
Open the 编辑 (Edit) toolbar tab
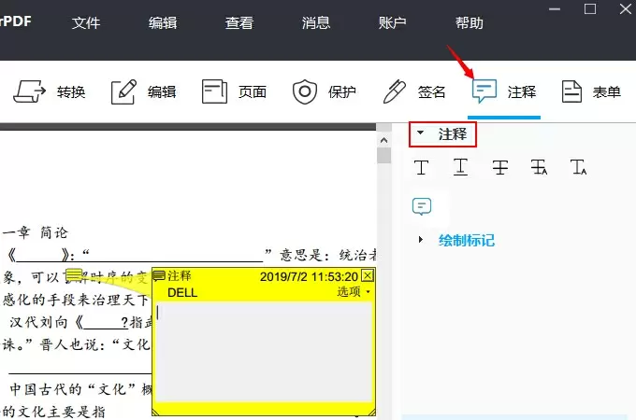click(143, 91)
